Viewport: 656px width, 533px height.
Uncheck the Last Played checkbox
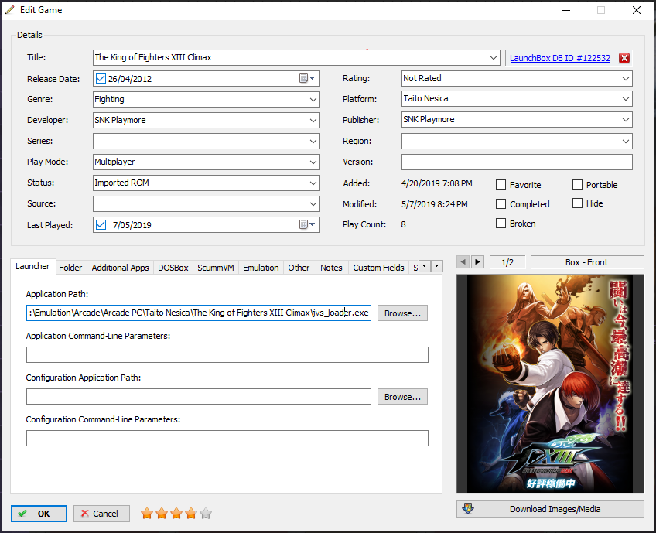(101, 224)
